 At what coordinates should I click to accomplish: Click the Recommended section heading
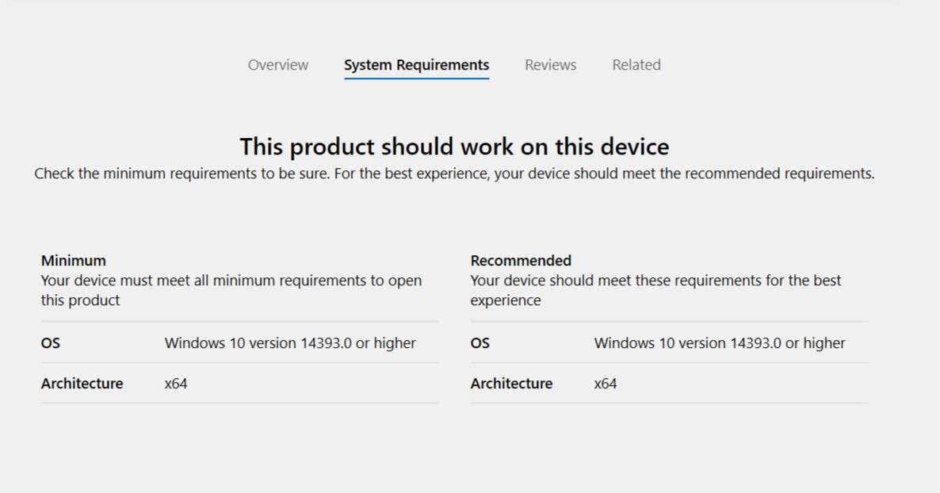tap(521, 260)
